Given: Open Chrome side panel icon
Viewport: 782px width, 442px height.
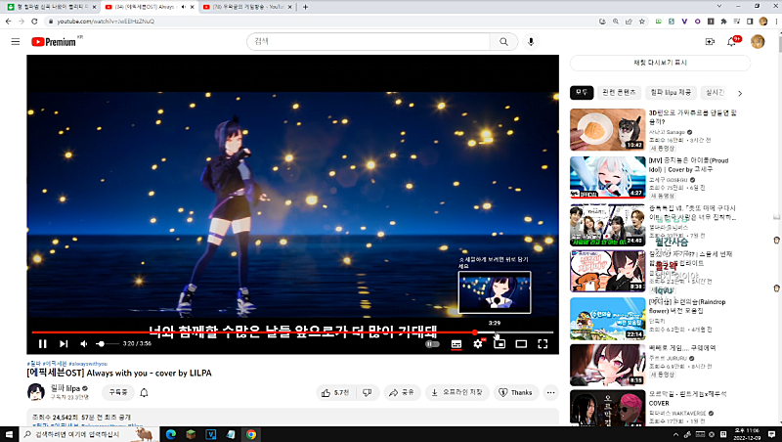Looking at the screenshot, I should pyautogui.click(x=750, y=22).
